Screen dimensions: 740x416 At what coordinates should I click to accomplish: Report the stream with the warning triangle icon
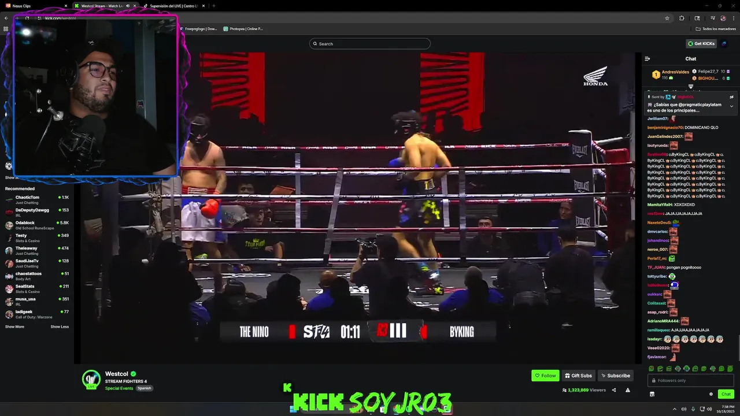coord(627,390)
